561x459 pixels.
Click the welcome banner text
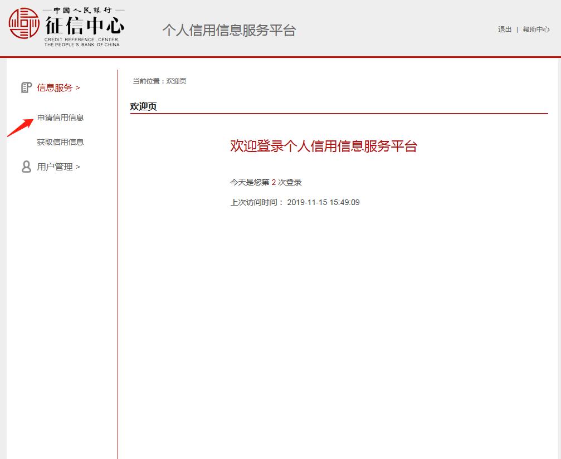(x=323, y=147)
